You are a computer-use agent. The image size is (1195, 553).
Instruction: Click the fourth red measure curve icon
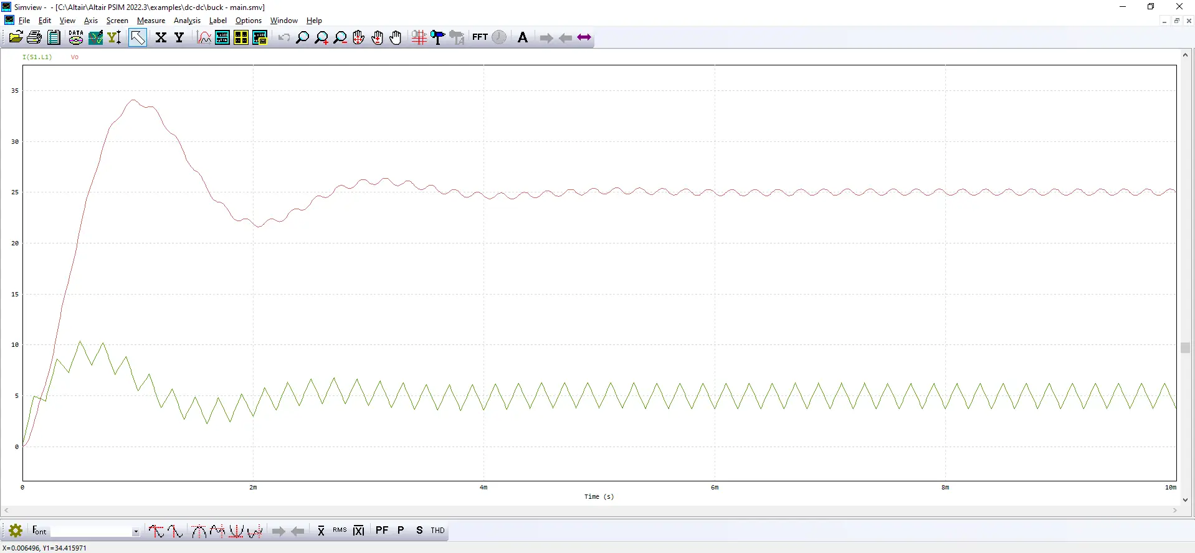click(217, 531)
